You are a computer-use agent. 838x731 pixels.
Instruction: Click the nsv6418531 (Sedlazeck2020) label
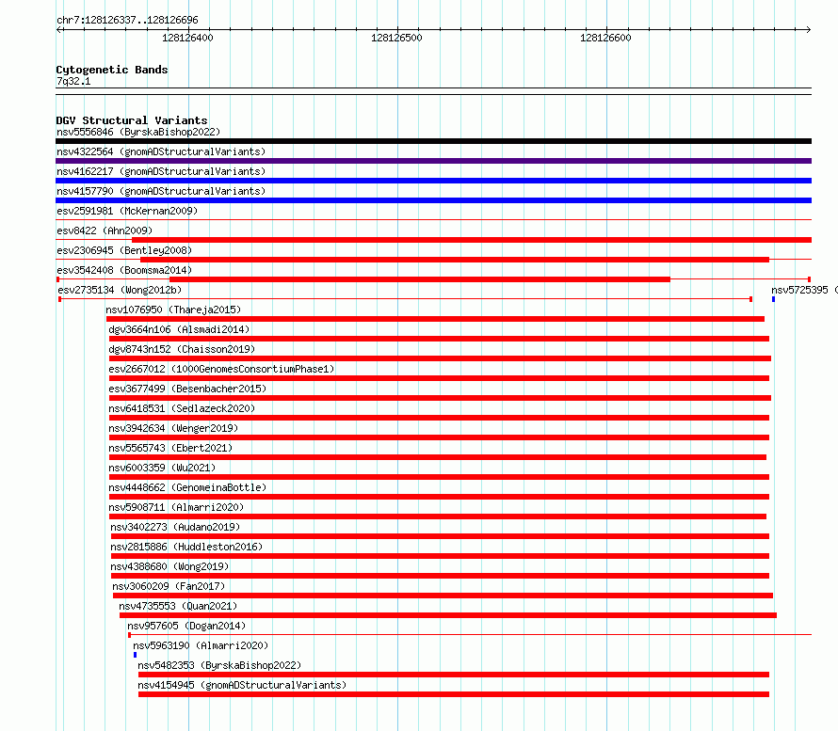182,408
